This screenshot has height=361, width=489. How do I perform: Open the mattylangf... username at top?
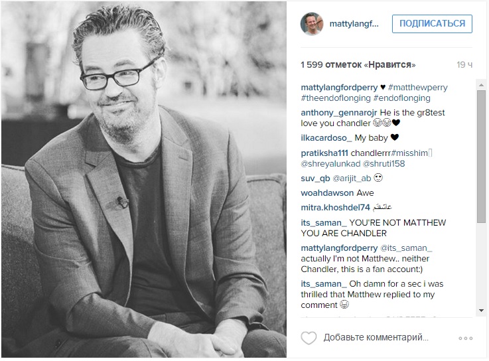pos(354,24)
